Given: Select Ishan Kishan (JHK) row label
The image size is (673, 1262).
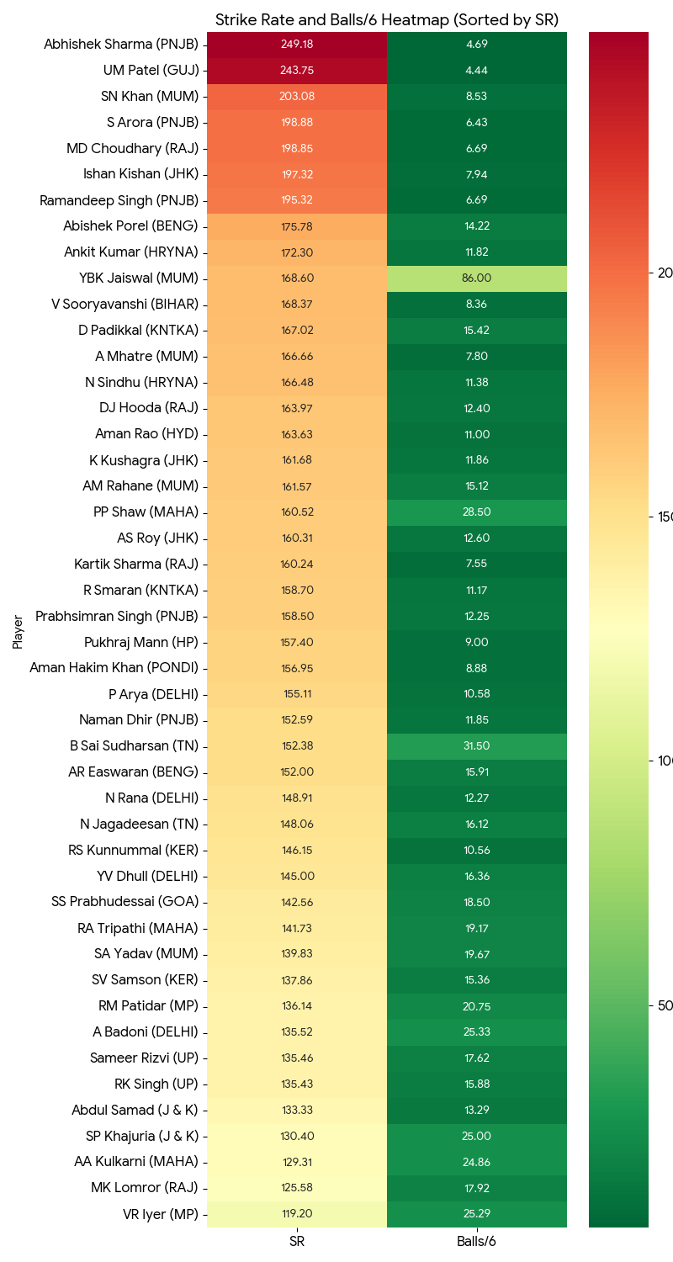Looking at the screenshot, I should pyautogui.click(x=147, y=174).
